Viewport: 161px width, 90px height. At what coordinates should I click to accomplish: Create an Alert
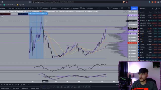(83, 8)
